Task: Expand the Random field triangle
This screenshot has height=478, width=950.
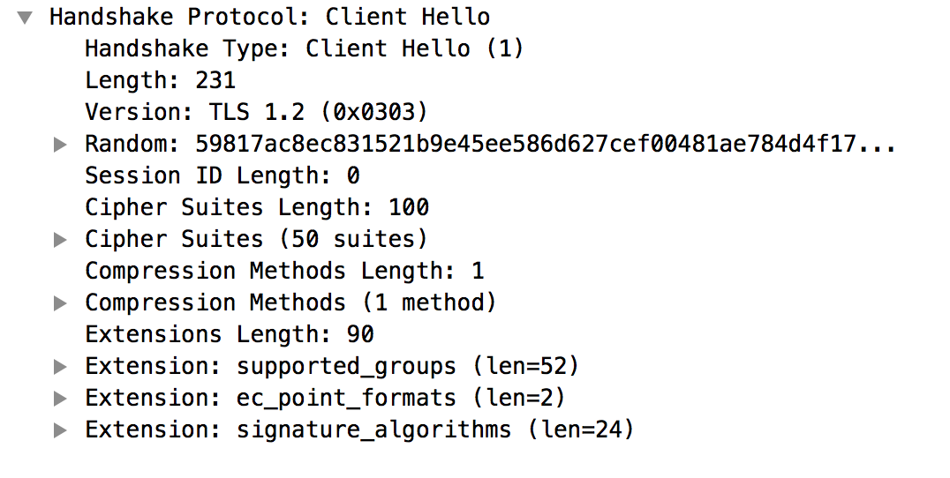Action: pos(60,145)
